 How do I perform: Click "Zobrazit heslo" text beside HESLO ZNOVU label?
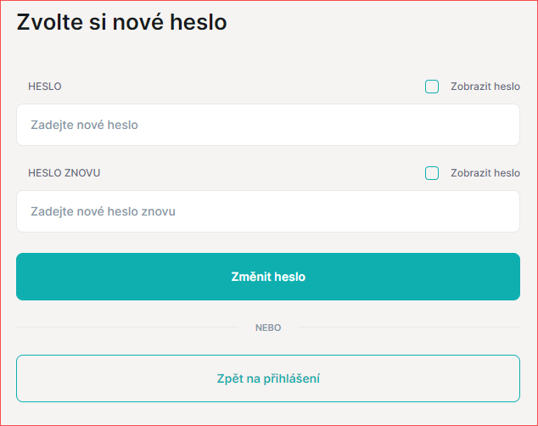(x=485, y=173)
